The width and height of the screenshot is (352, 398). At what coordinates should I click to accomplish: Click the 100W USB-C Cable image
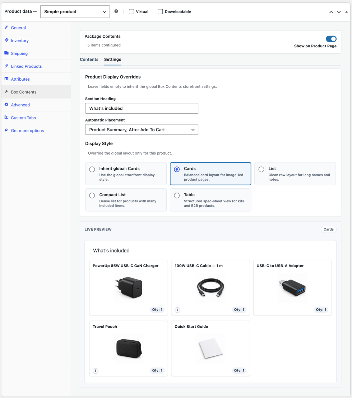[x=210, y=288]
